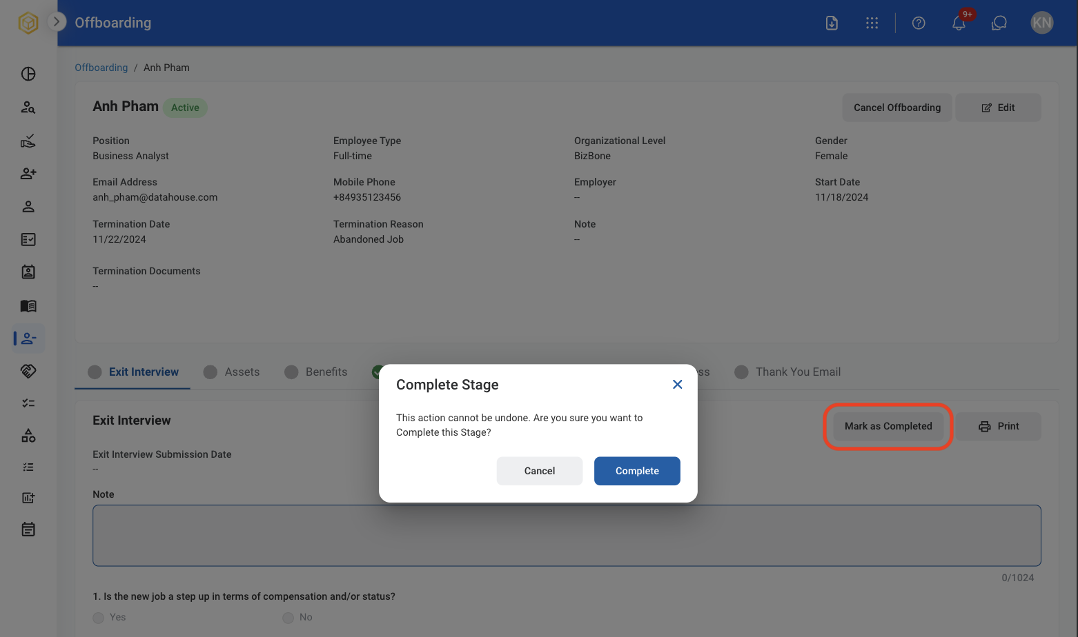Open the open book sidebar icon
Image resolution: width=1078 pixels, height=637 pixels.
pyautogui.click(x=28, y=305)
